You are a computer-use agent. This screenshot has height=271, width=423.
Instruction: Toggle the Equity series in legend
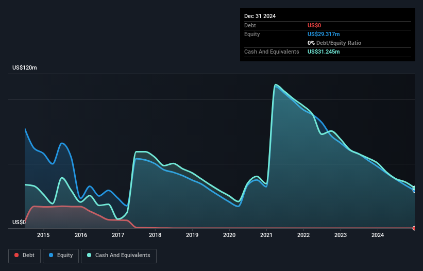coord(61,256)
